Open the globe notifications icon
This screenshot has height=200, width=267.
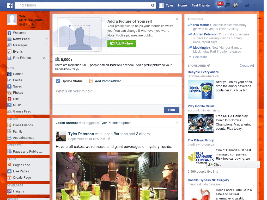[235, 5]
